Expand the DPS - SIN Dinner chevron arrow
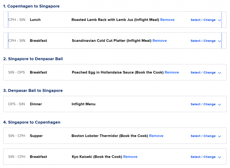This screenshot has height=168, width=230. (x=219, y=104)
